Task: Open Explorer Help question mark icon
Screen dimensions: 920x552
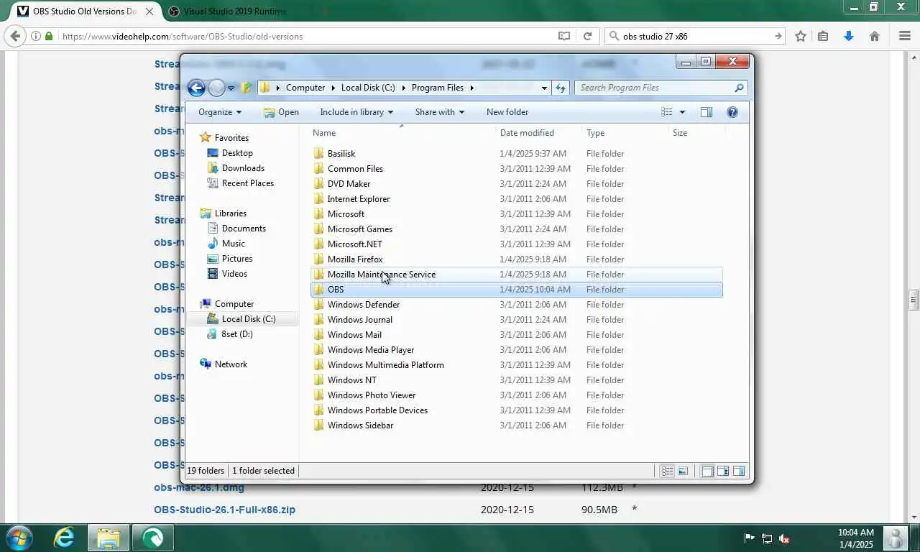Action: point(732,112)
